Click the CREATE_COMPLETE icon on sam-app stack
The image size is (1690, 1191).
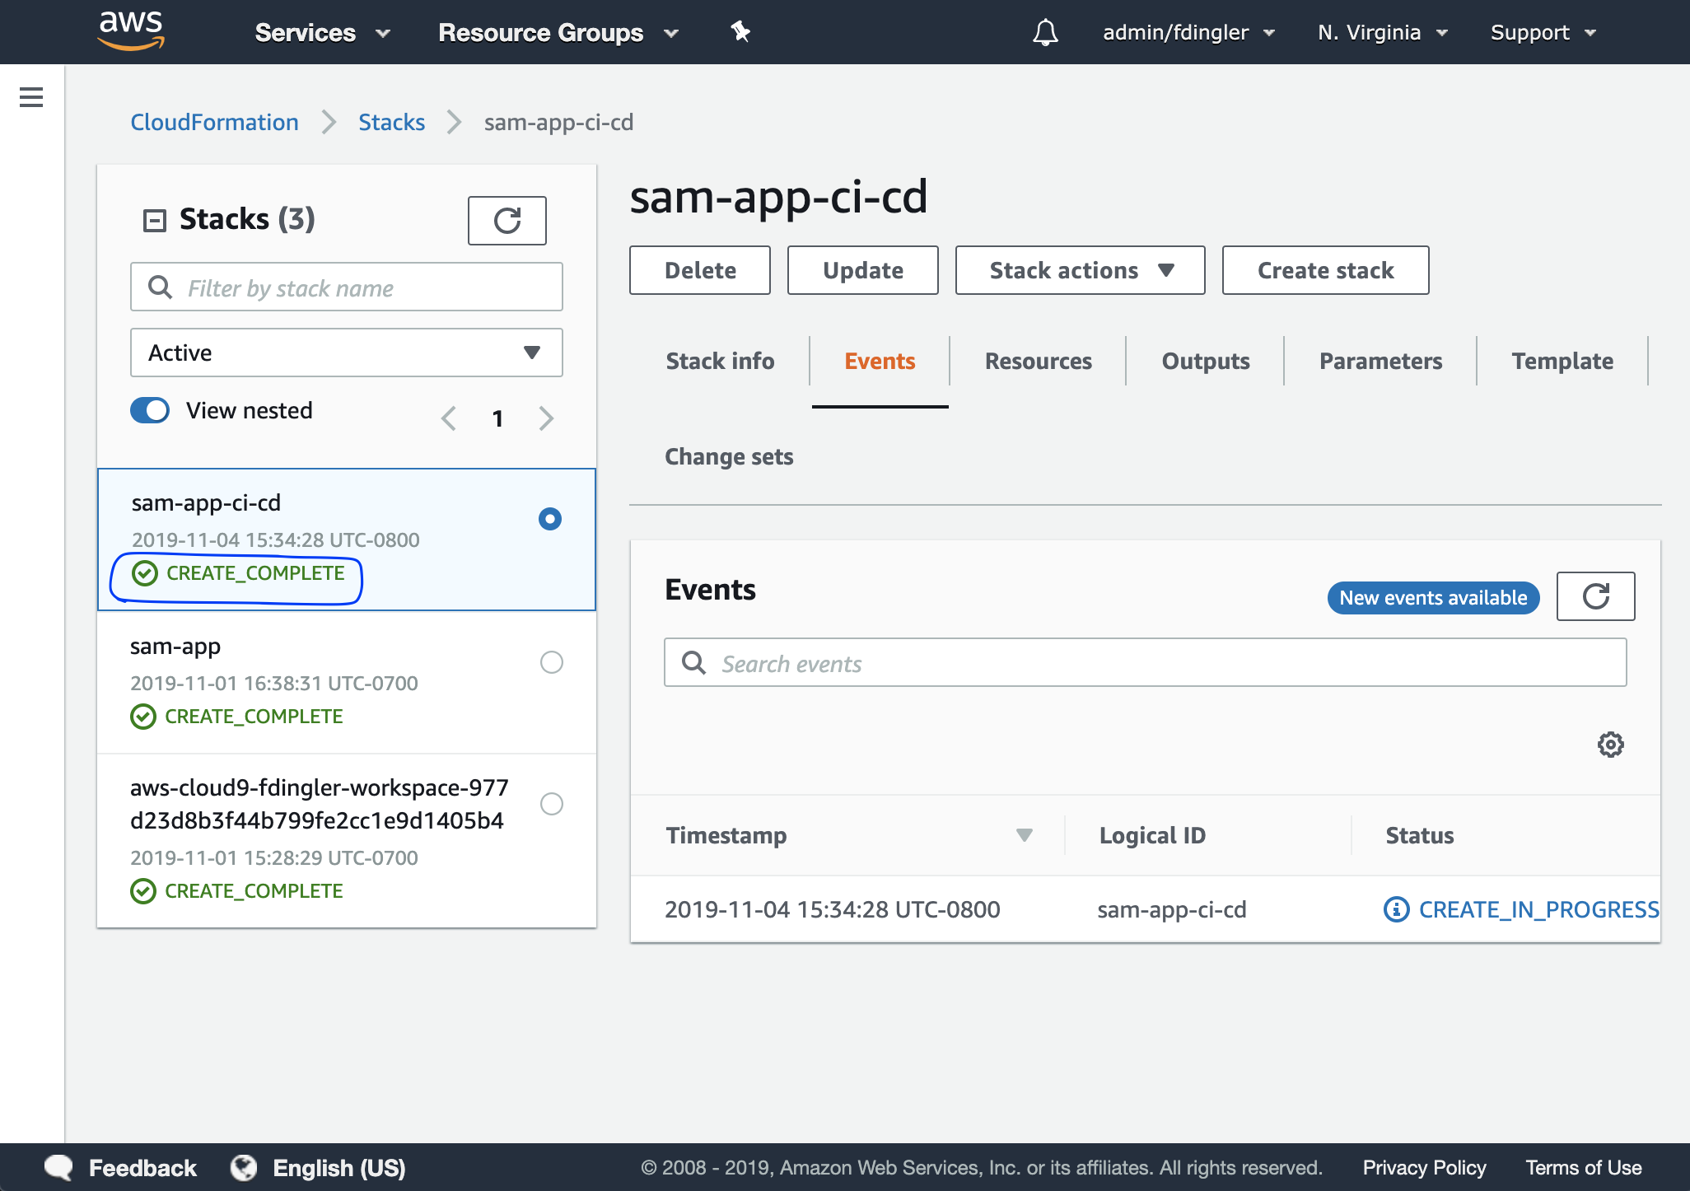142,714
